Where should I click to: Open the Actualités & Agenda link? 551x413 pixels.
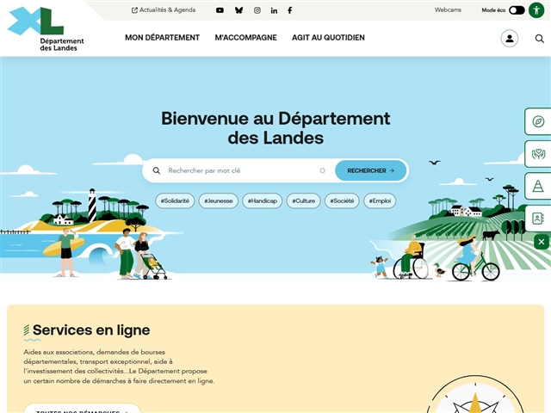(x=164, y=10)
